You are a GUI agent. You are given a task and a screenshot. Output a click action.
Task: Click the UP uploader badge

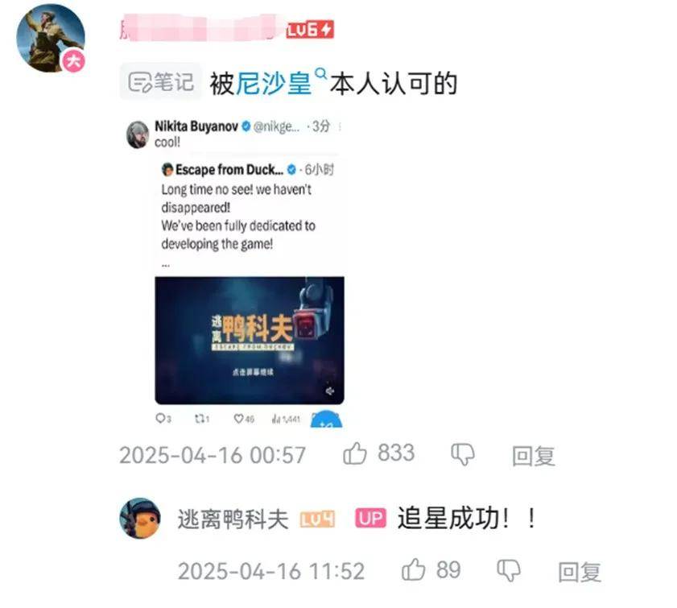point(370,518)
